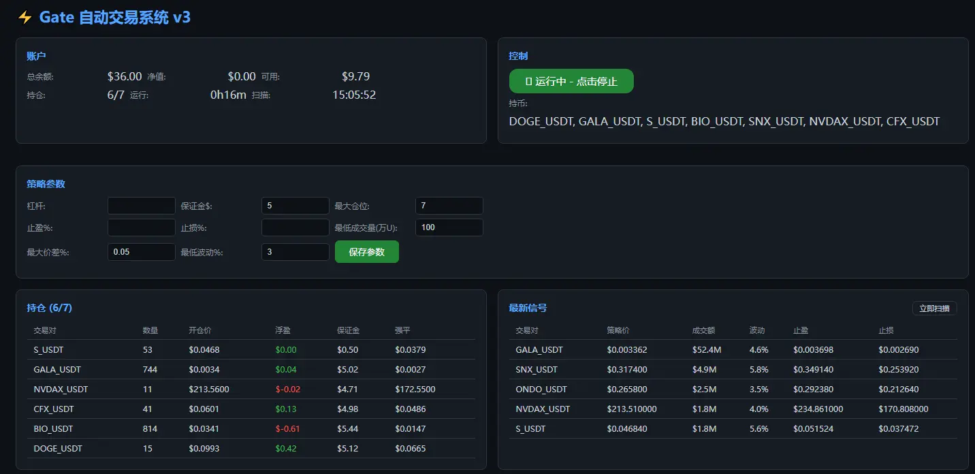Click the $-0.61 floating loss value

coord(288,429)
